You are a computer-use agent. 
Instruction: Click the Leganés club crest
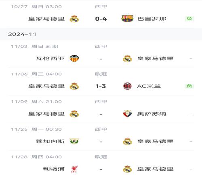(x=74, y=141)
